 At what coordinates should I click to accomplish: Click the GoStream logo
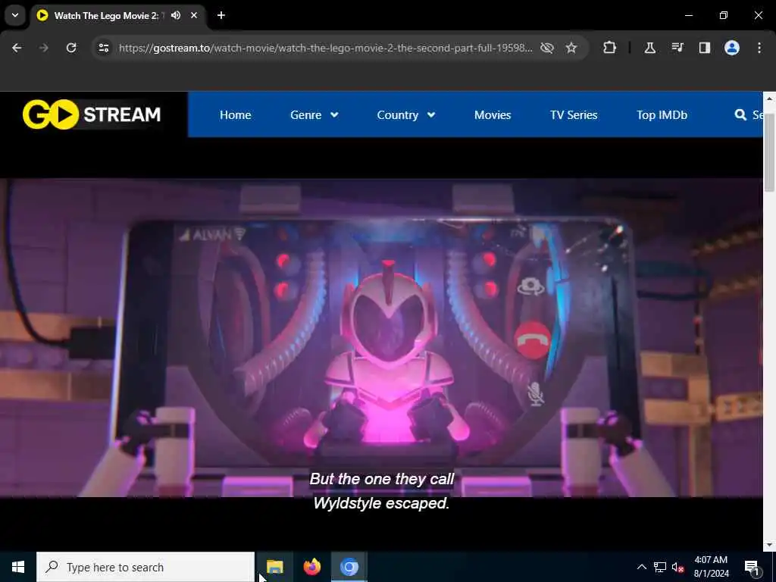point(92,114)
